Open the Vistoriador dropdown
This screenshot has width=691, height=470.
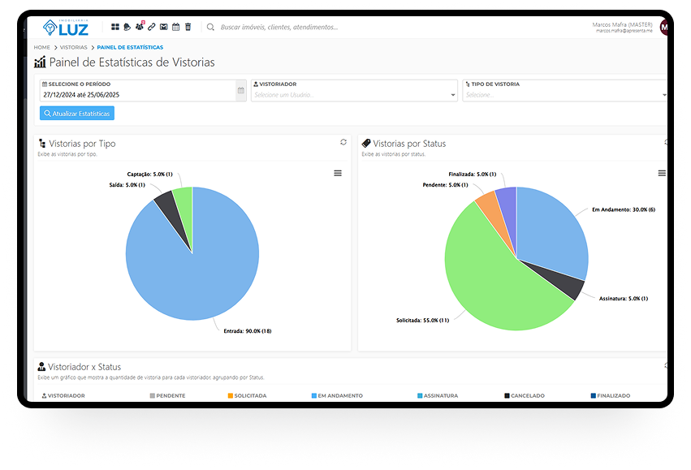pos(354,91)
